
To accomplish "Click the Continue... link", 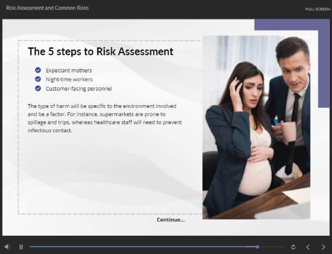I will 170,220.
